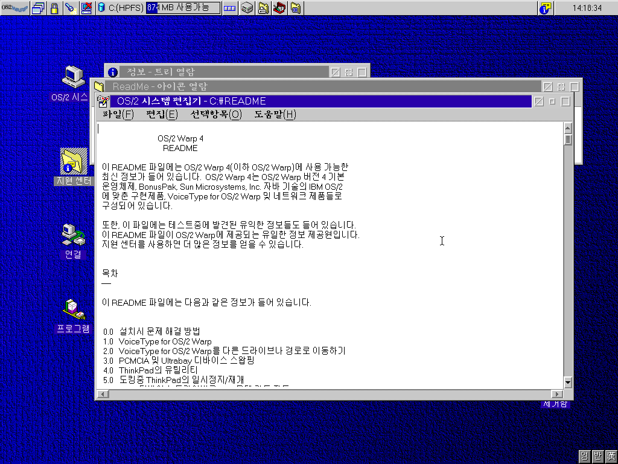Viewport: 618px width, 464px height.
Task: Click the '1.0 VoiceType for OS/2 Warp' line
Action: (x=158, y=341)
